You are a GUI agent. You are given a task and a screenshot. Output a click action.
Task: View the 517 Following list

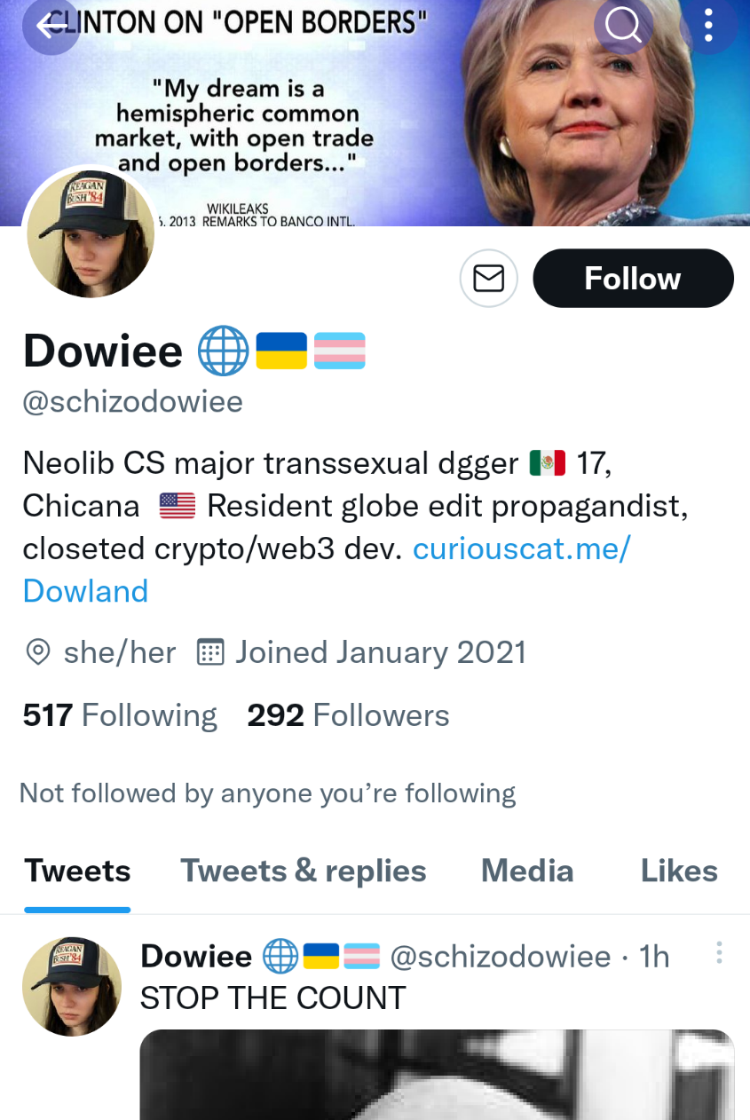120,715
